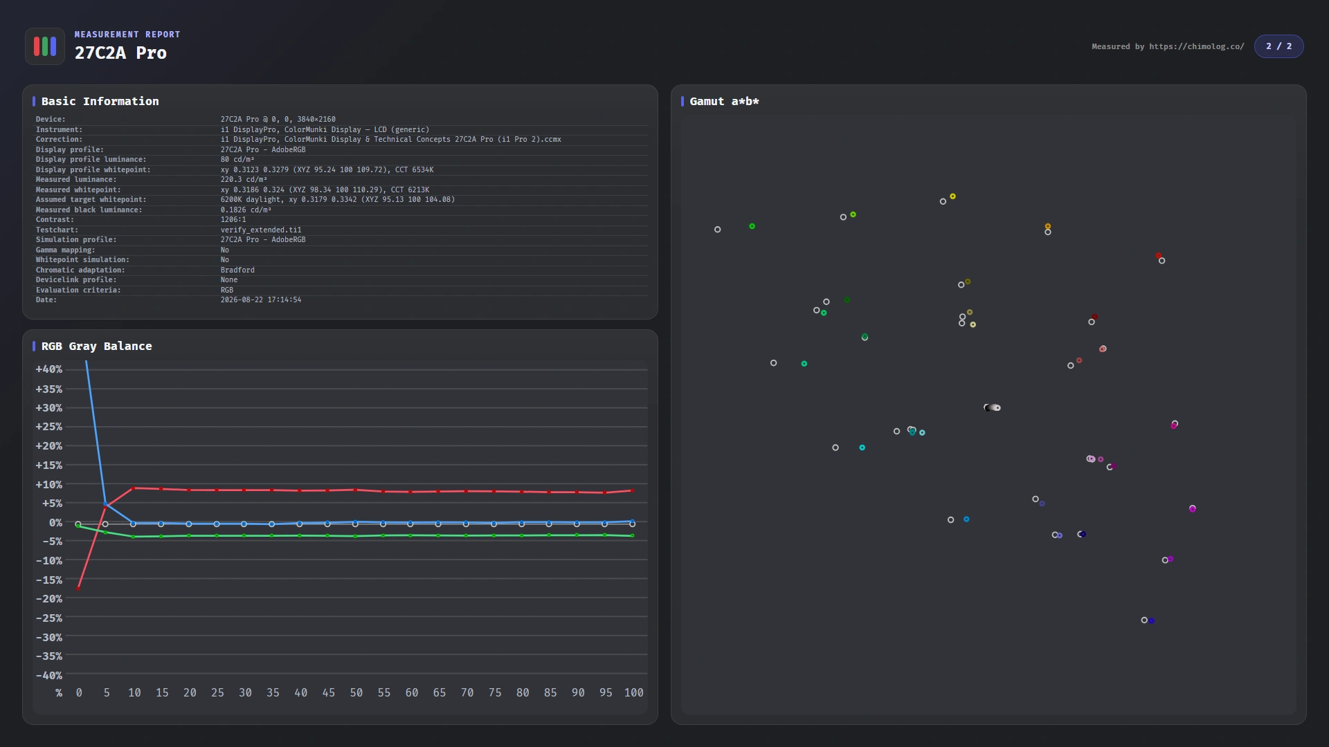Click the "No" value for Gamma mapping
This screenshot has height=747, width=1329.
(225, 250)
